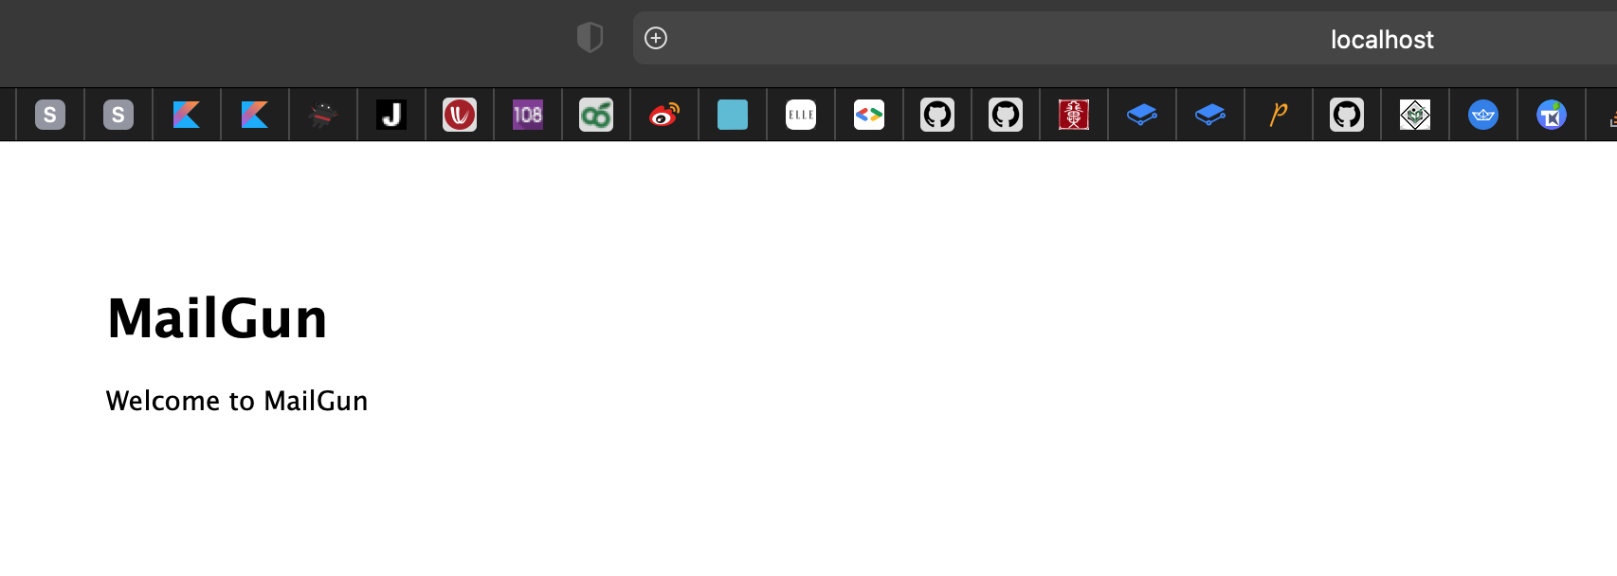
Task: Open the Weibo red eye bookmark
Action: [664, 115]
